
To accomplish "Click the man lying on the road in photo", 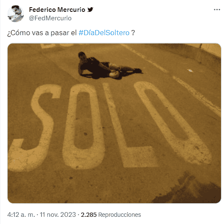I will coord(108,66).
